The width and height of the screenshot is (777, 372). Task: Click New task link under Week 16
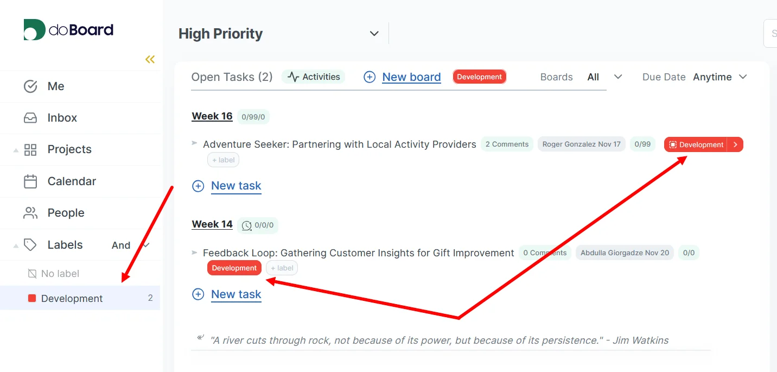pos(236,186)
